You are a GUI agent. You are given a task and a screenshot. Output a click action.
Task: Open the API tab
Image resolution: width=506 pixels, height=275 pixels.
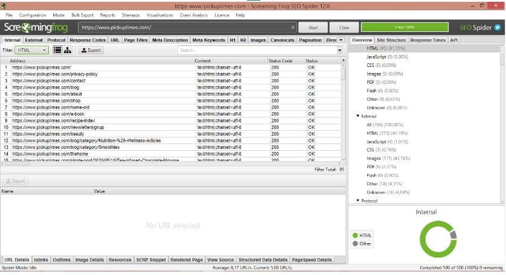coord(453,40)
